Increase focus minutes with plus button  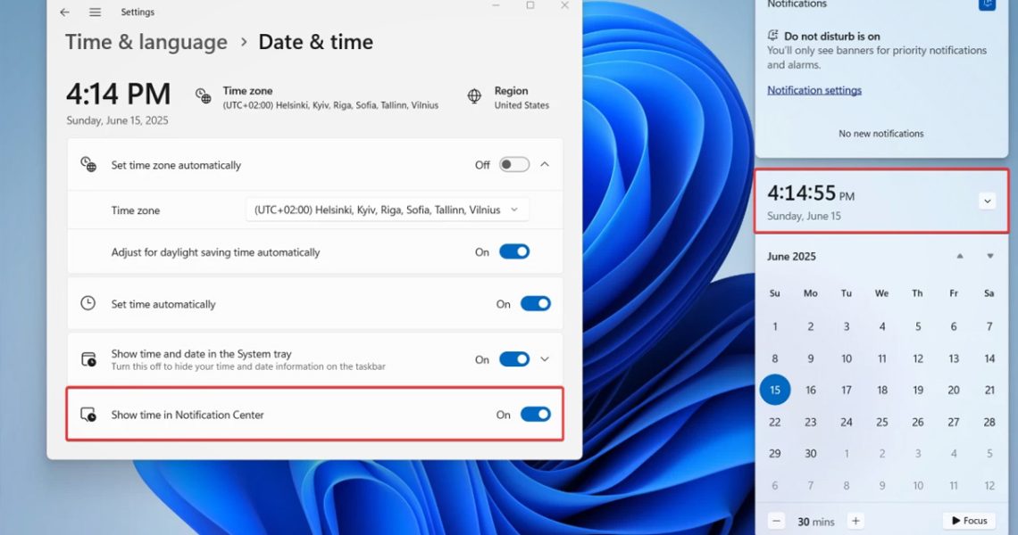tap(855, 521)
